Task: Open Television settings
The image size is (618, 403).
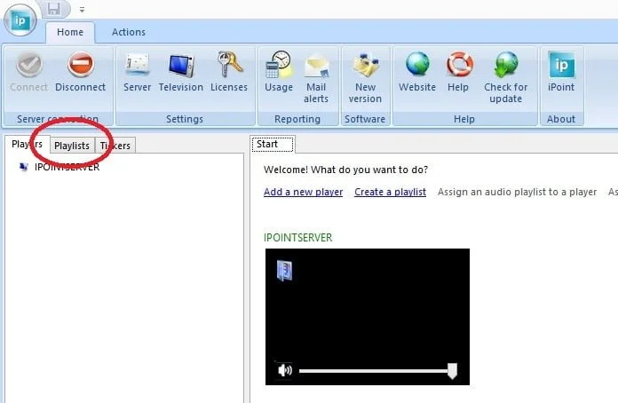Action: (181, 72)
